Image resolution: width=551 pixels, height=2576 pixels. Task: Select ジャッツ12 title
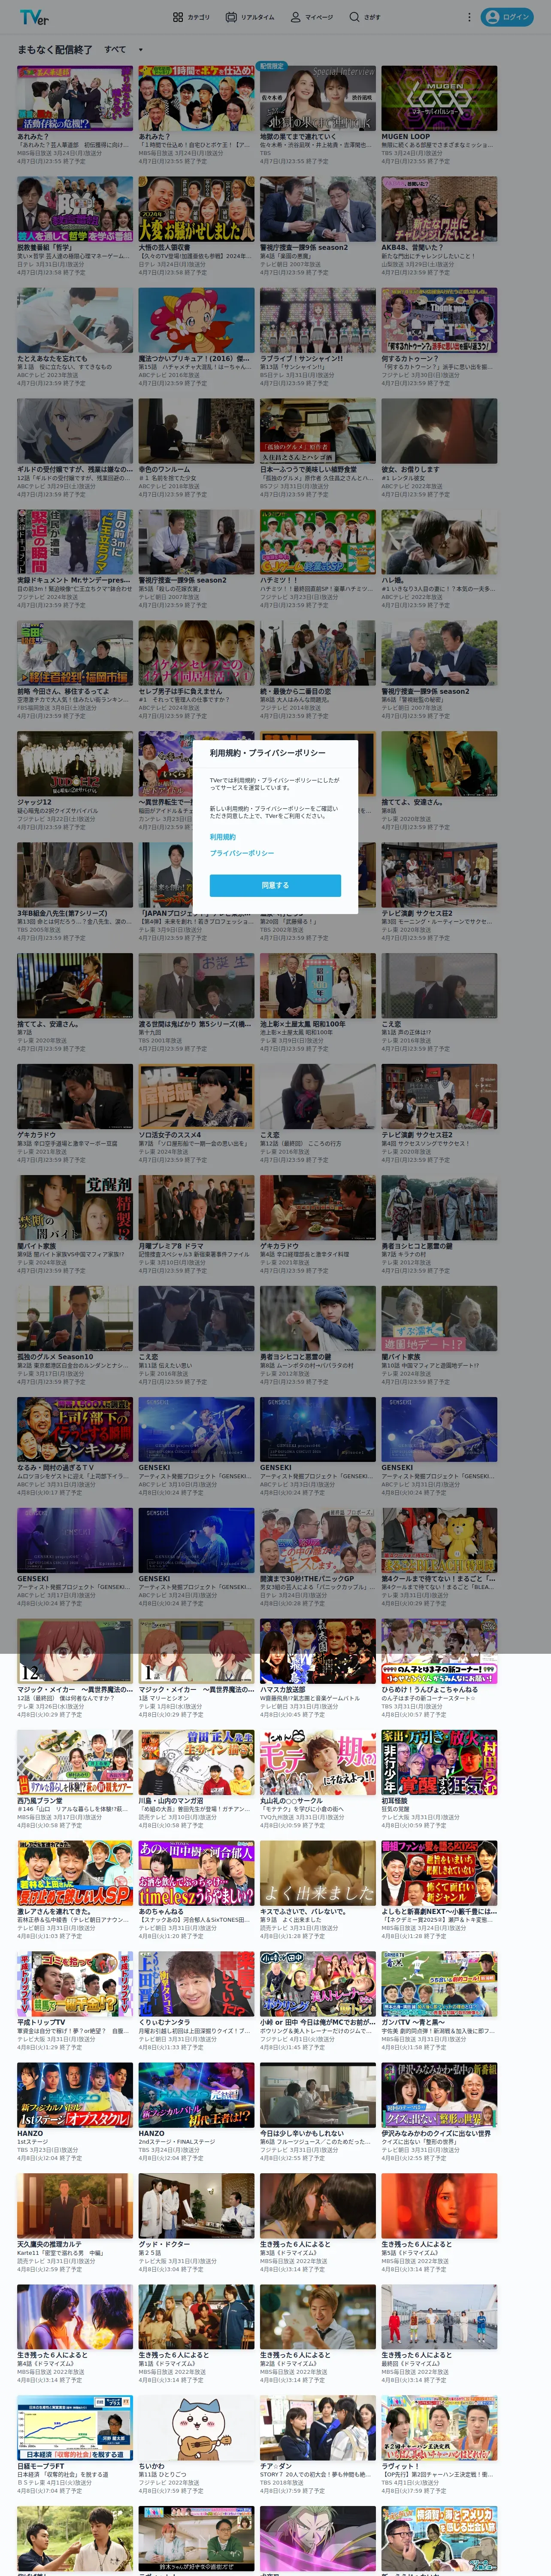coord(34,802)
